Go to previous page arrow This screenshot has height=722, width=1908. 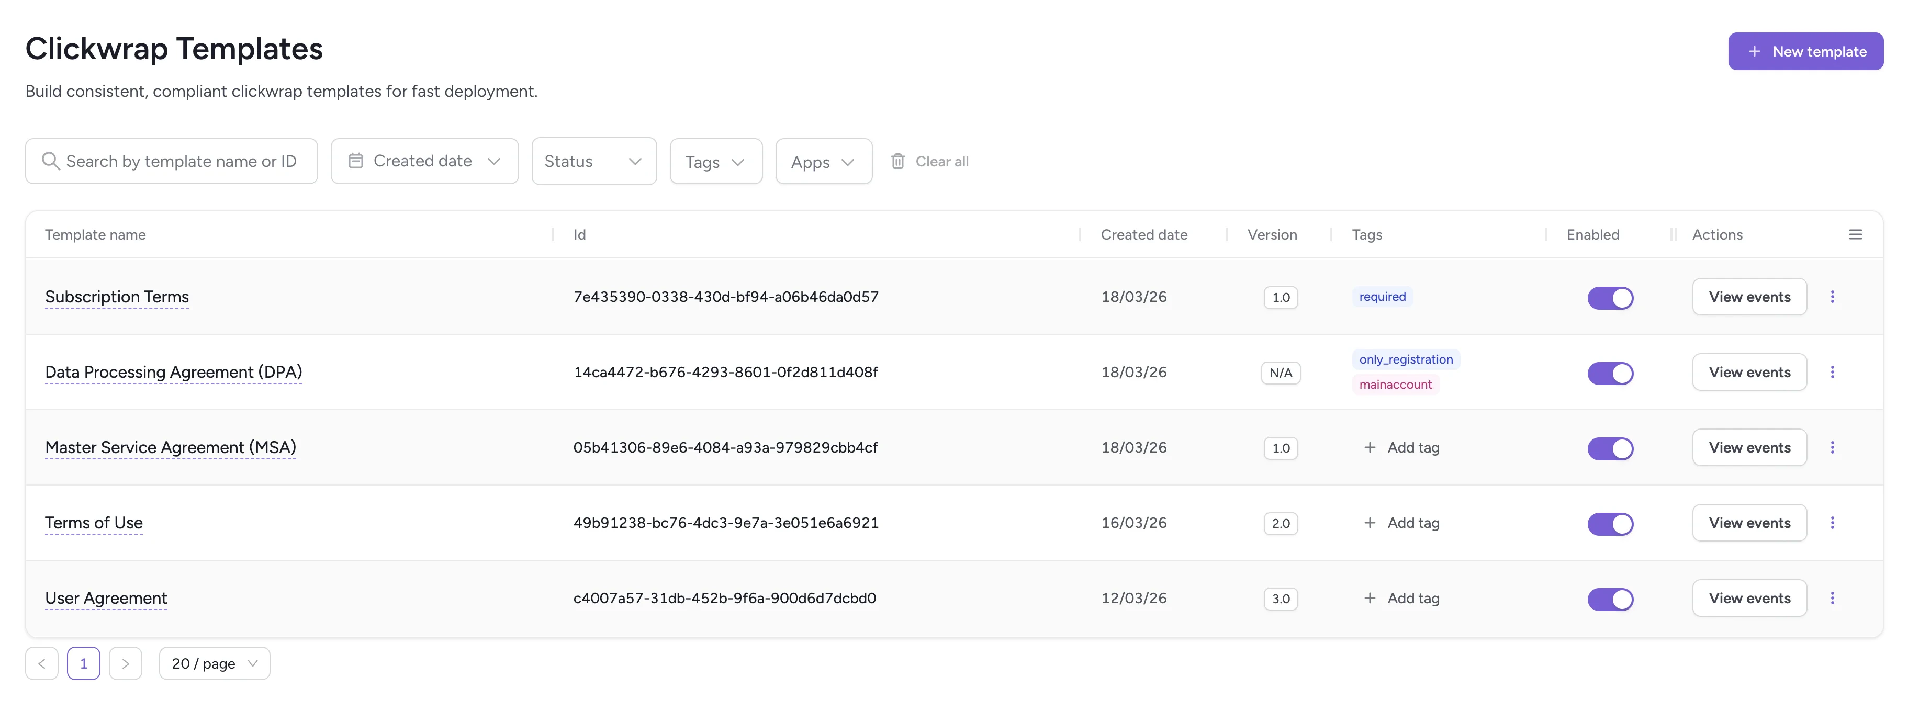pyautogui.click(x=42, y=663)
